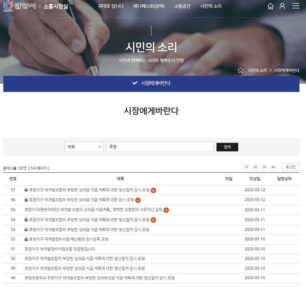Open the home icon in top header
Screen dimensions: 306x287
point(271,6)
